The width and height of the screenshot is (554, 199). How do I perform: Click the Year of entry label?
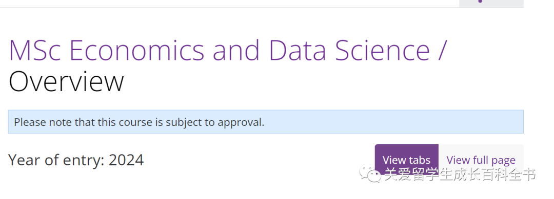coord(56,160)
